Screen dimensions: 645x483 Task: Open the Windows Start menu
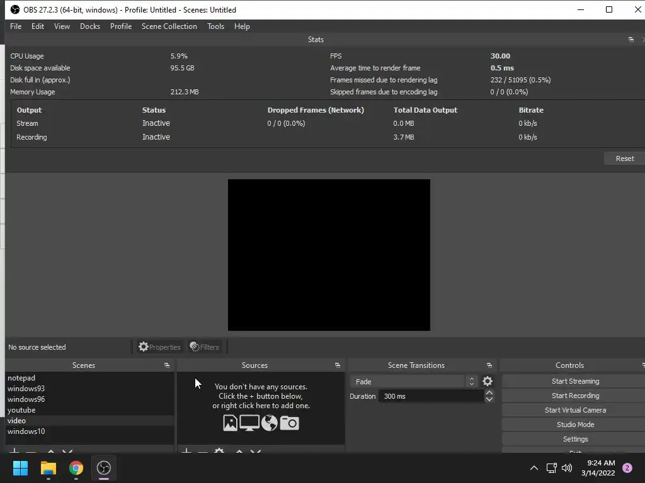click(20, 468)
